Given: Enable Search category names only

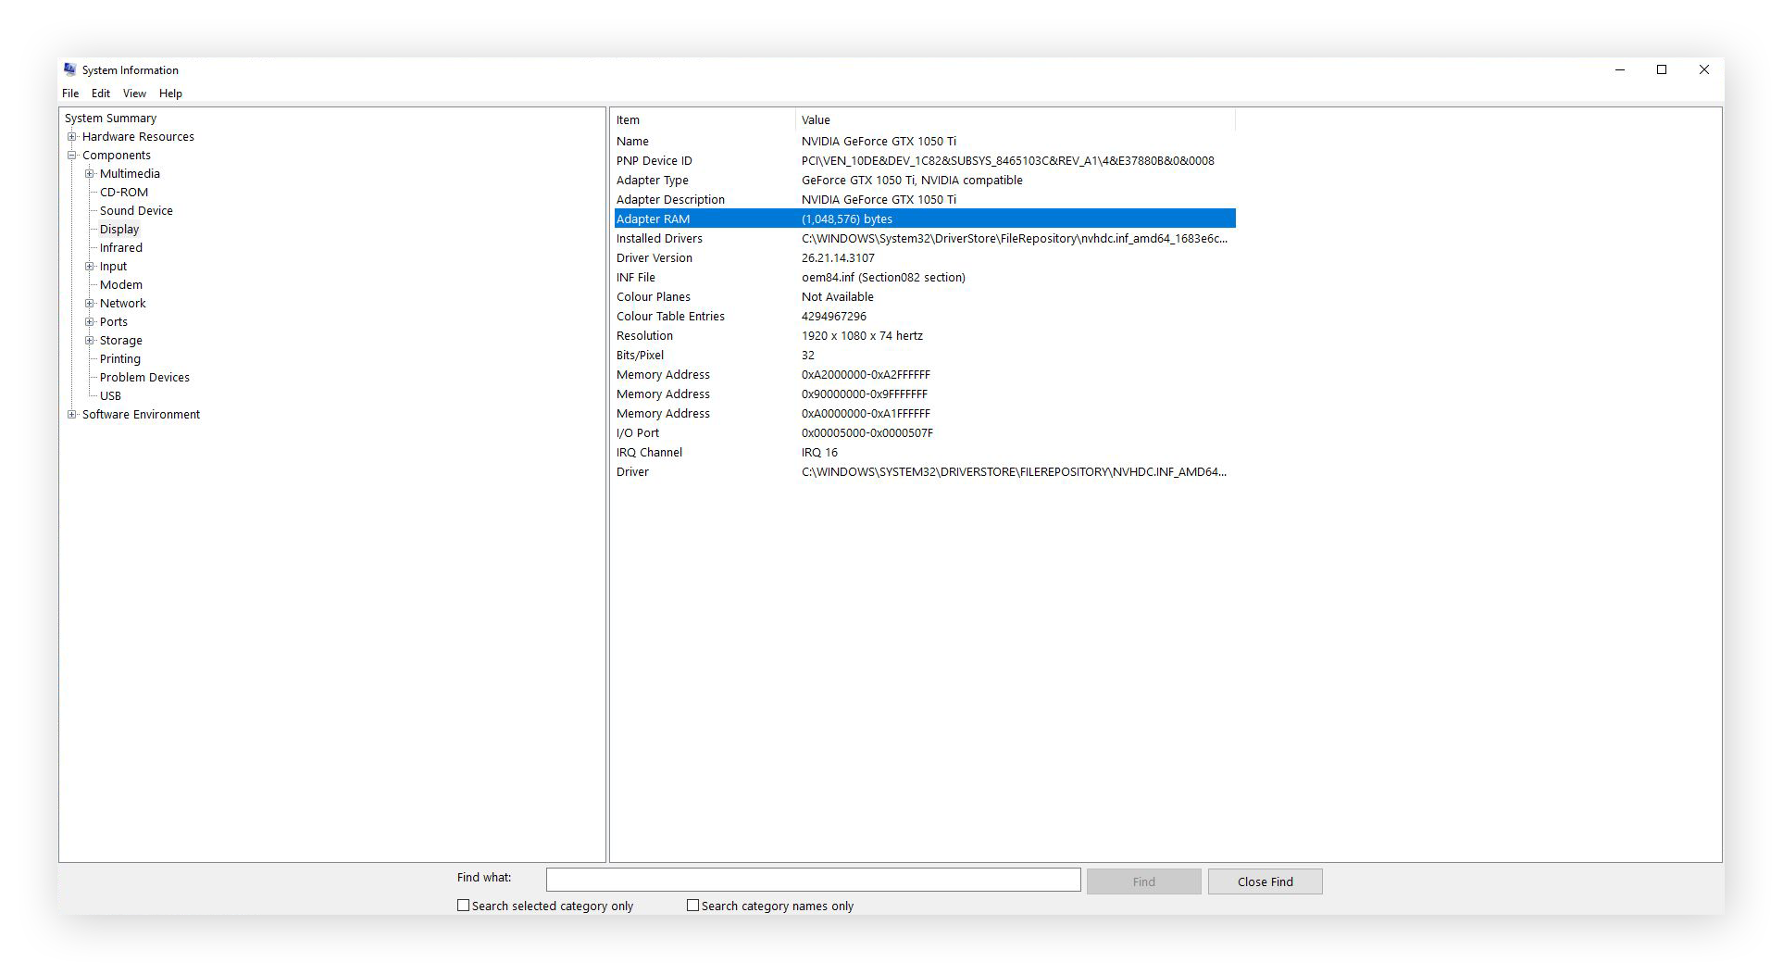Looking at the screenshot, I should 692,905.
